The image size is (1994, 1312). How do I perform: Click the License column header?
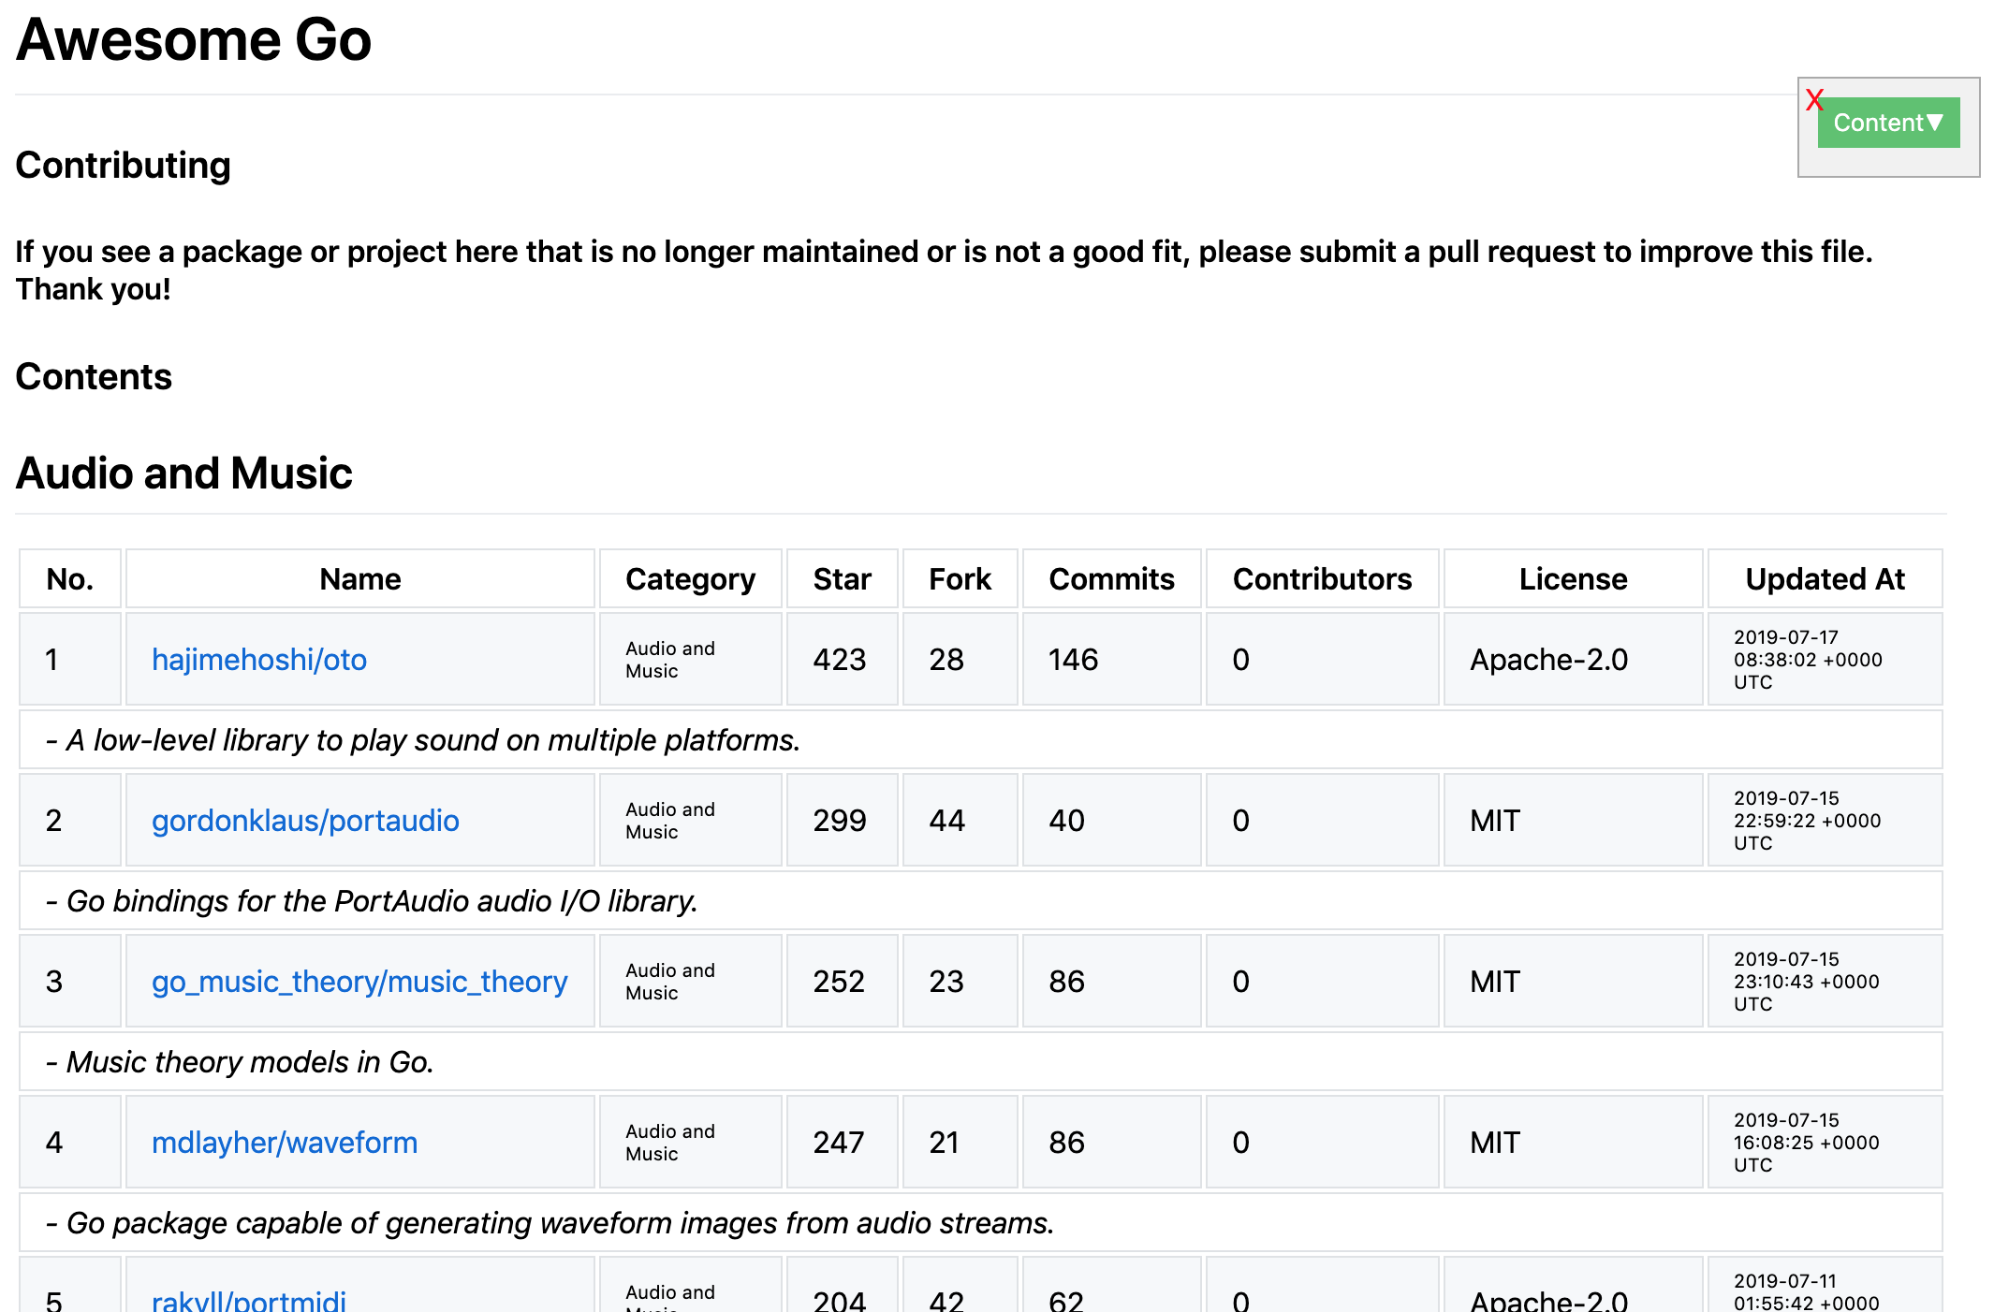pos(1573,579)
